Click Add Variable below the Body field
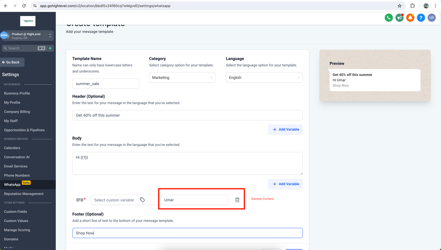 point(286,184)
